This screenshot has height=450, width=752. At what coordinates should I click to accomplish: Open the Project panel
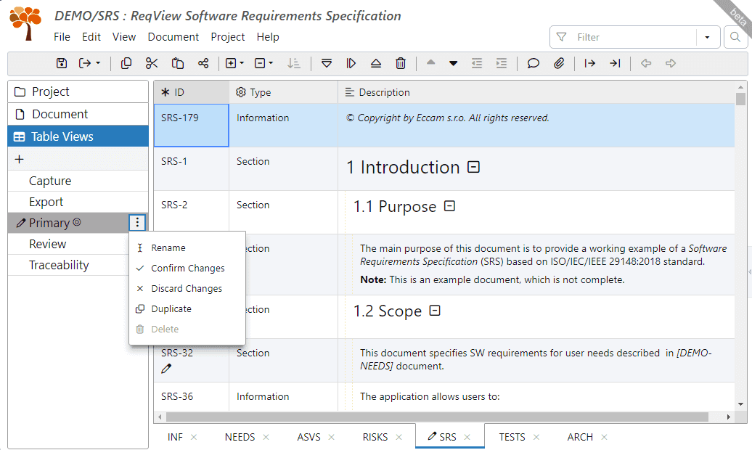(x=78, y=91)
